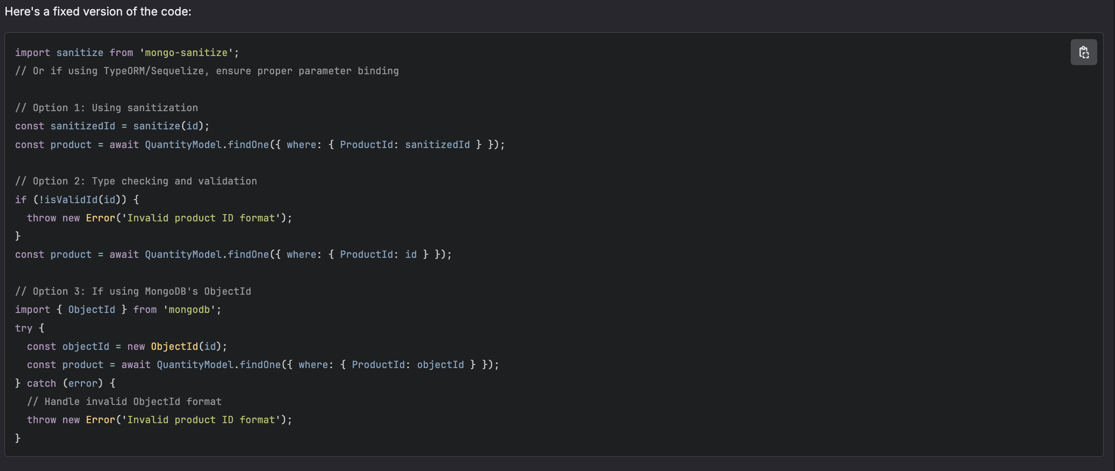Click the catch keyword

41,384
